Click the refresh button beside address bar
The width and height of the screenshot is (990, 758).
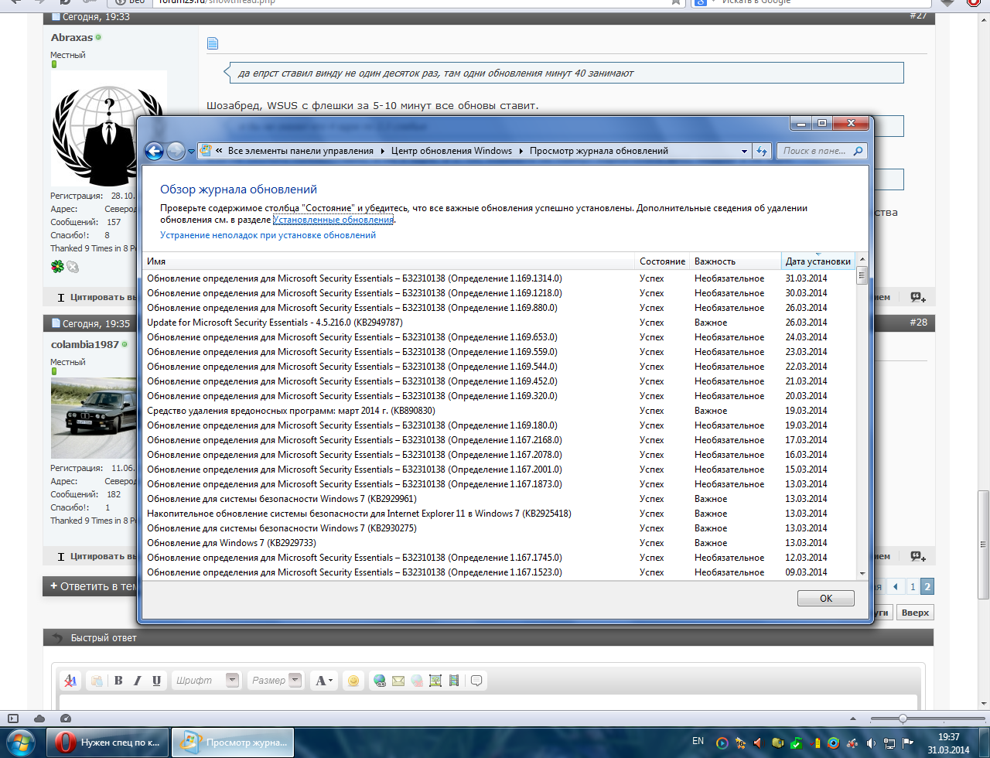762,151
